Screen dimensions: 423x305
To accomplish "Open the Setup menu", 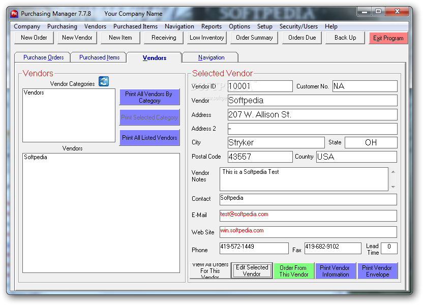I will (x=265, y=26).
